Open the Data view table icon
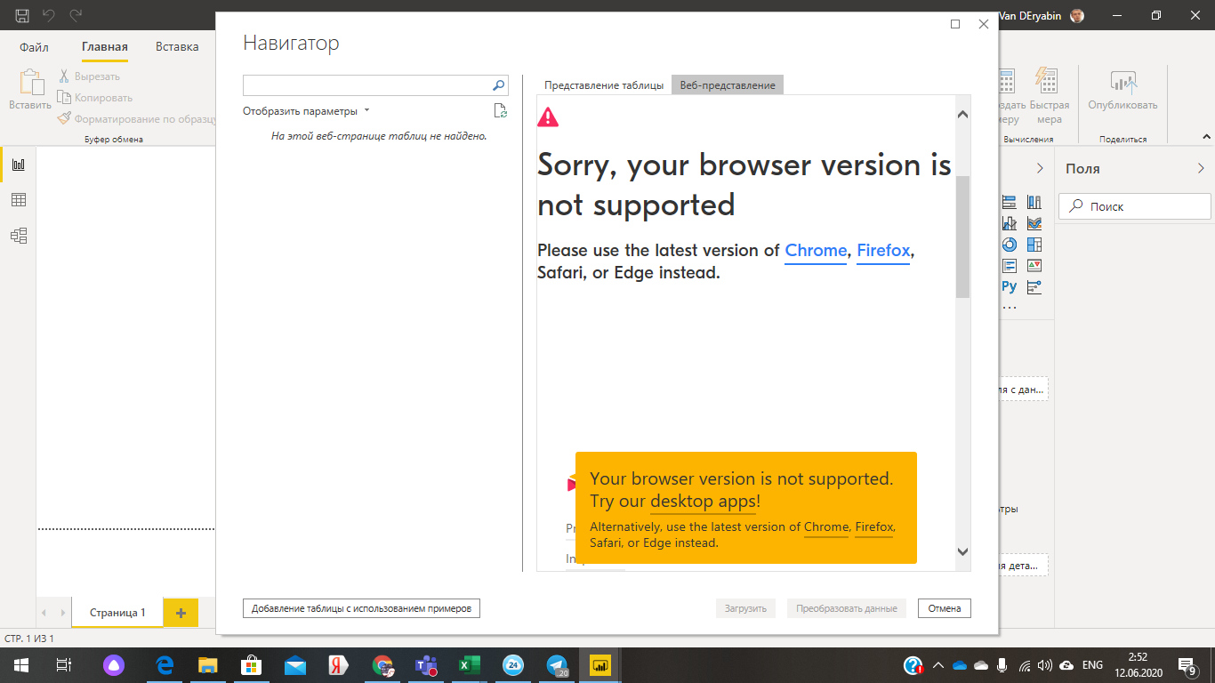This screenshot has height=683, width=1215. pos(18,200)
